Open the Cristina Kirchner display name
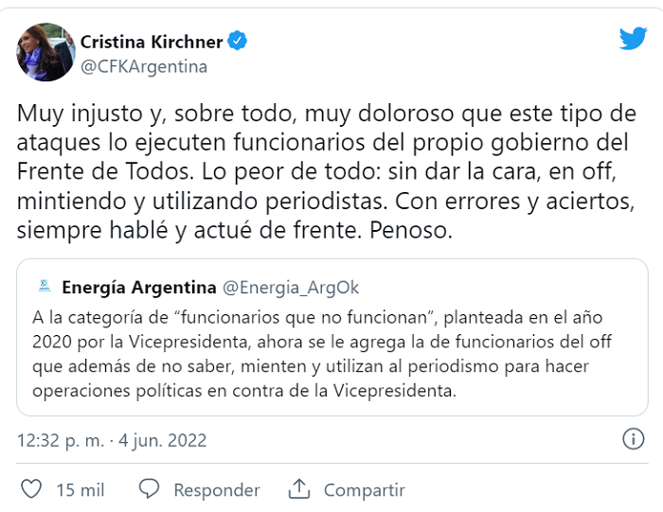Screen dimensions: 663x512 pyautogui.click(x=152, y=42)
